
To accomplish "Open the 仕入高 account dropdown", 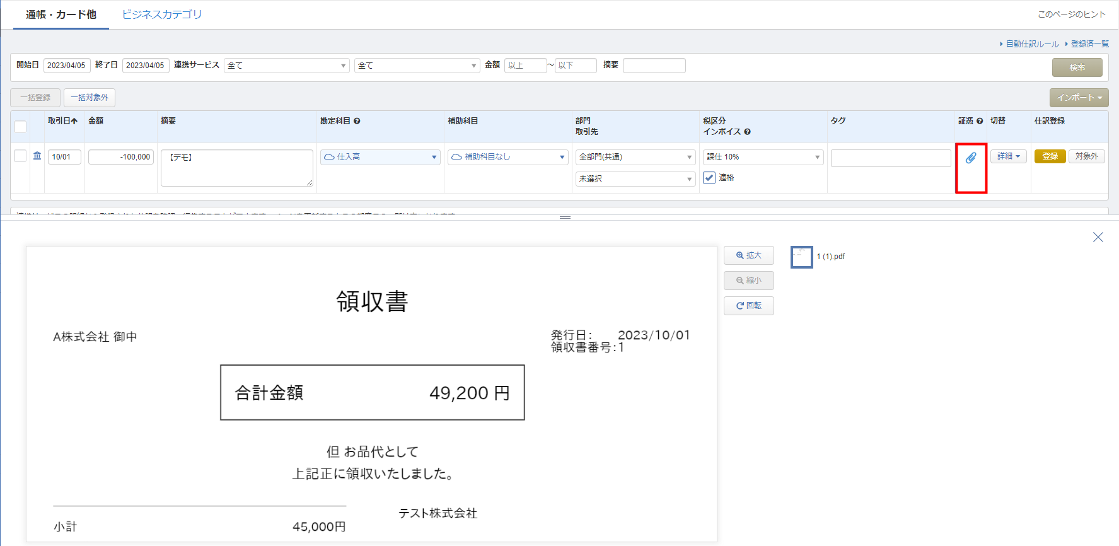I will (380, 157).
